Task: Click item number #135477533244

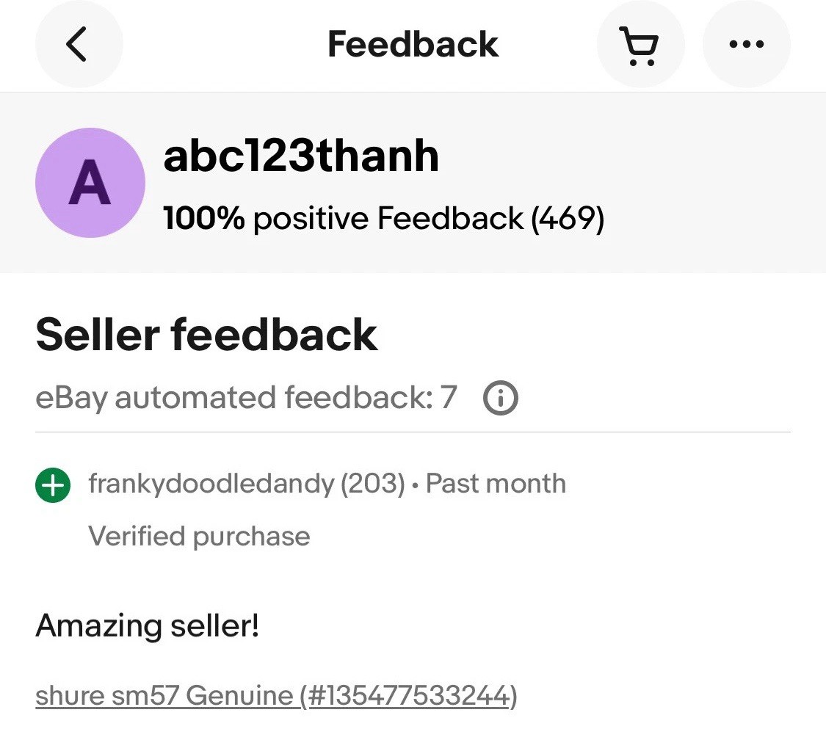Action: click(409, 695)
